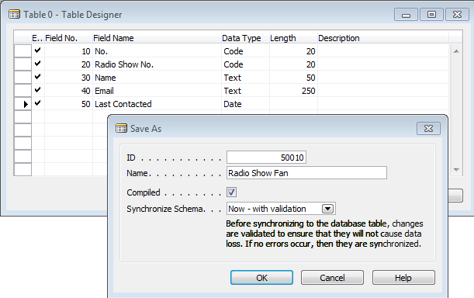
Task: Select the row selector for Email row
Action: point(22,91)
